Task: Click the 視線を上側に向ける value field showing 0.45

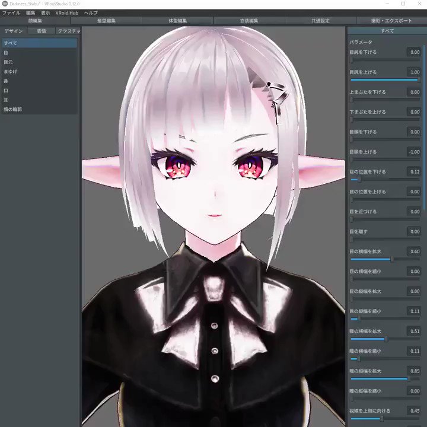Action: click(x=414, y=410)
